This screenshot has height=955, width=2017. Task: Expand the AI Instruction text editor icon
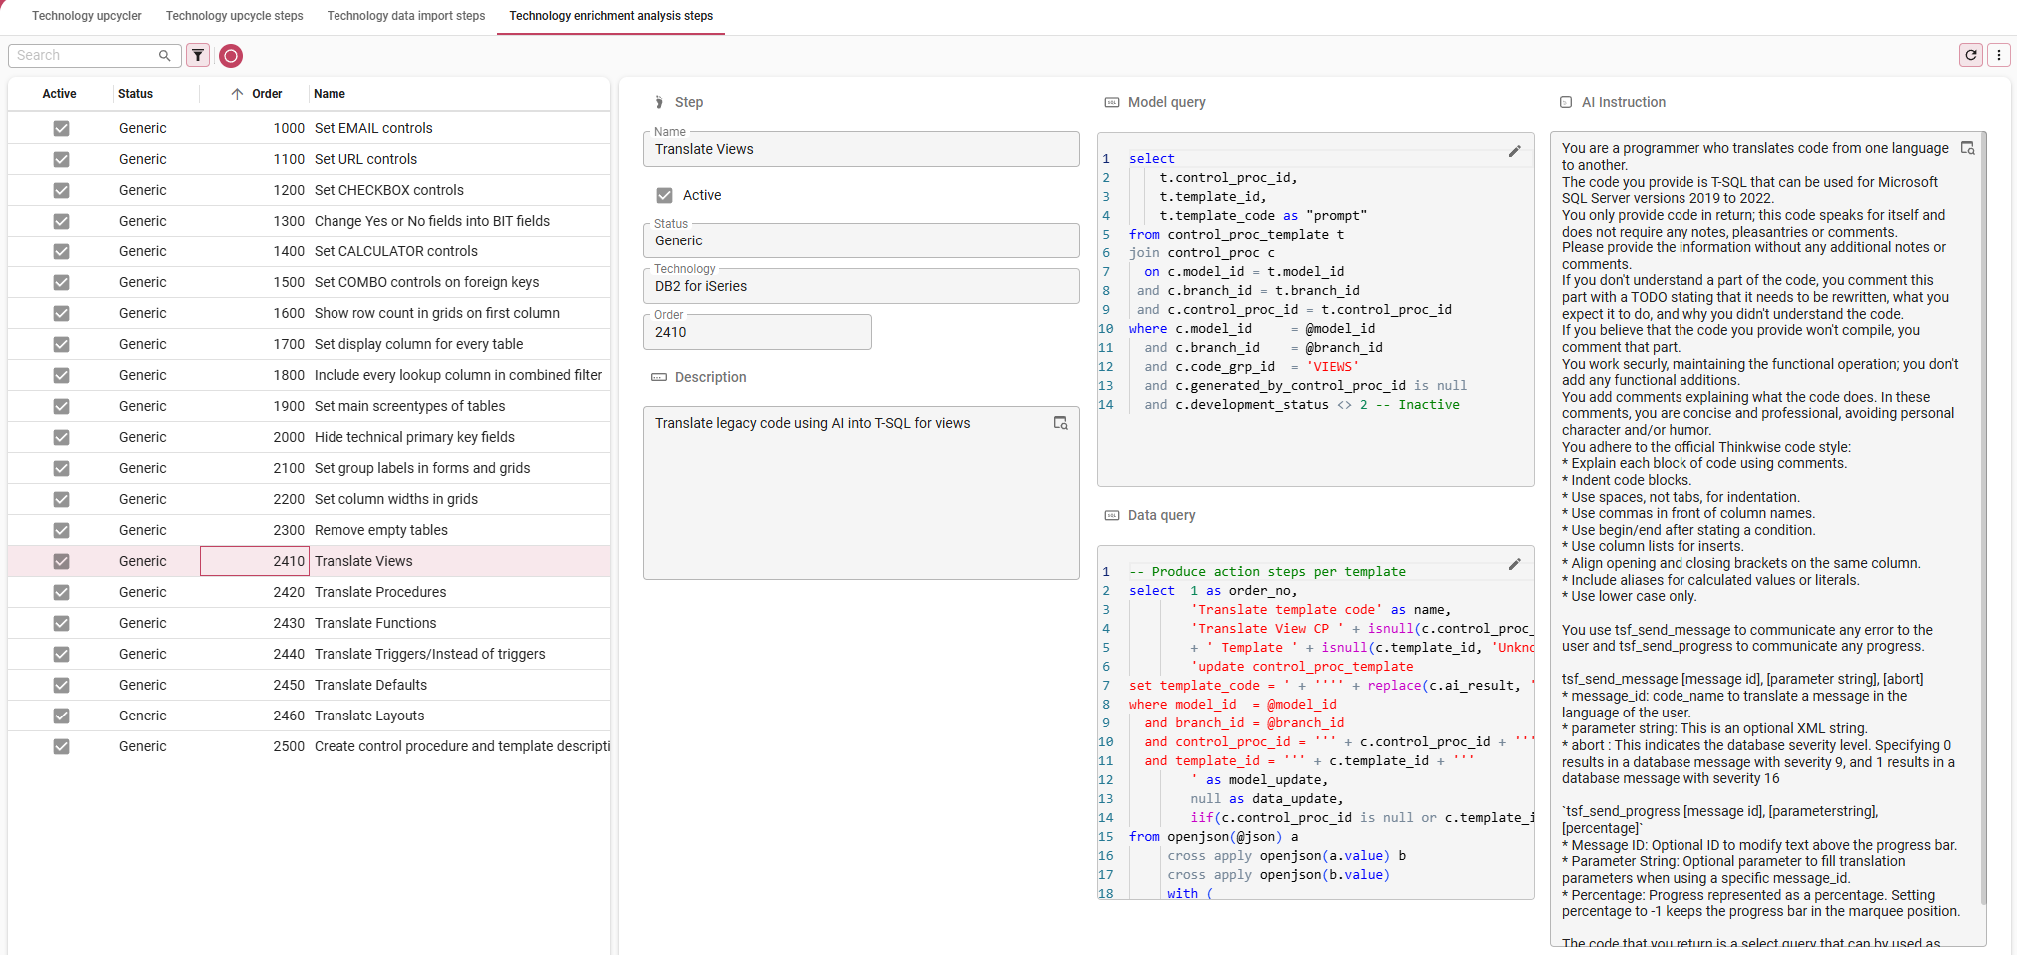pyautogui.click(x=1967, y=148)
